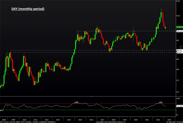This screenshot has height=123, width=183.
Task: Click the 120 tick on the price axis
Action: click(x=178, y=1)
